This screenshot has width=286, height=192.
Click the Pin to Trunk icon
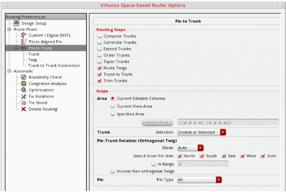click(23, 48)
